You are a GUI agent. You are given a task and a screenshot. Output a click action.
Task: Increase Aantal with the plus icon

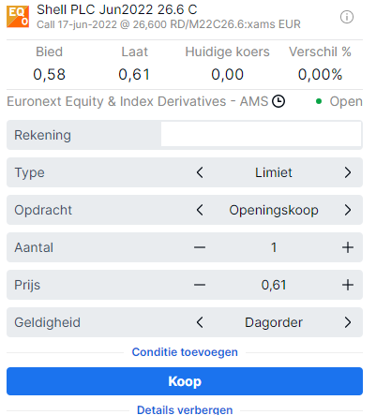(348, 247)
